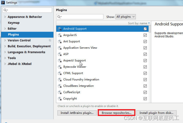Viewport: 183px width, 123px height.
Task: Disable the CoffeeScript plugin checkbox
Action: pos(145,92)
